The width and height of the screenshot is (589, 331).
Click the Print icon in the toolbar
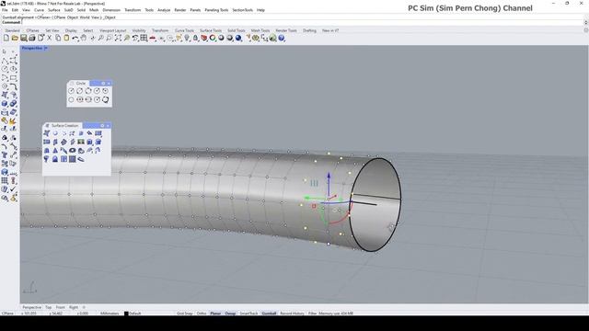(x=32, y=38)
